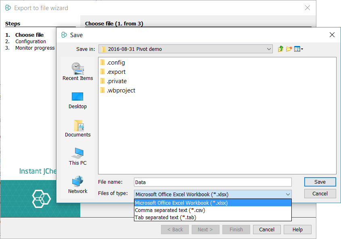Screen dimensions: 341x239
Task: Click the Create New Folder icon
Action: tap(289, 49)
